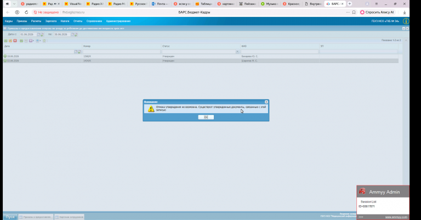
Task: Select the row dated 22.06.2026
Action: coord(201,61)
